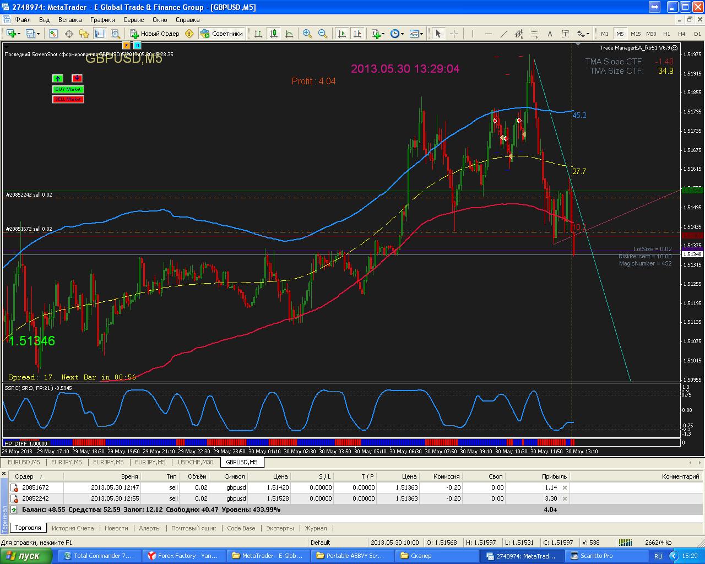The width and height of the screenshot is (705, 564).
Task: Click the Новый Ордер button
Action: [154, 34]
